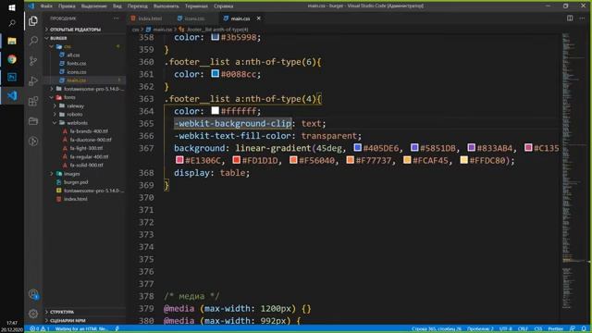This screenshot has height=333, width=592.
Task: Open the Explorer panel ellipsis menu
Action: pyautogui.click(x=116, y=18)
